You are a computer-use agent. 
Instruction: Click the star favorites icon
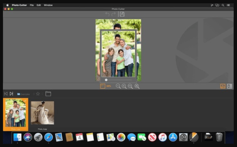[38, 94]
